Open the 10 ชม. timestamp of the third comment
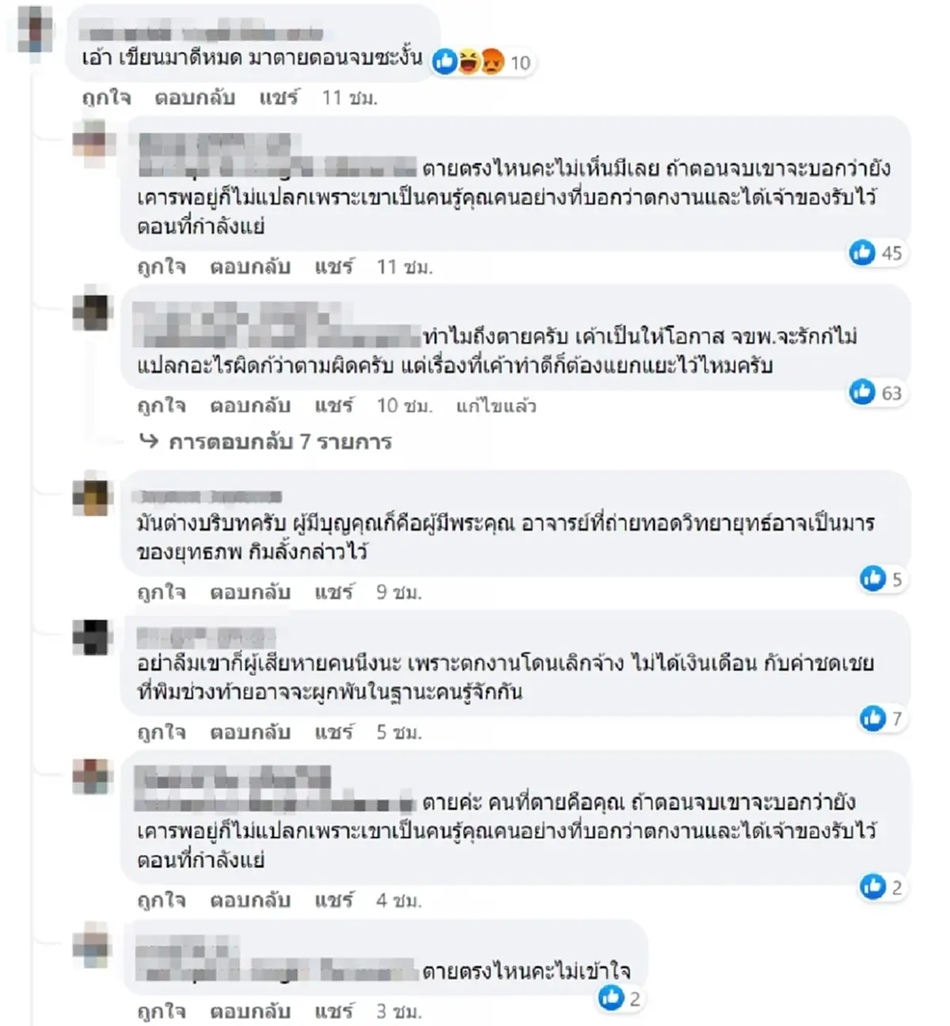The width and height of the screenshot is (950, 1026). click(x=405, y=406)
